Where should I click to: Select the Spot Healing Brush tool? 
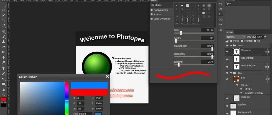coord(4,31)
